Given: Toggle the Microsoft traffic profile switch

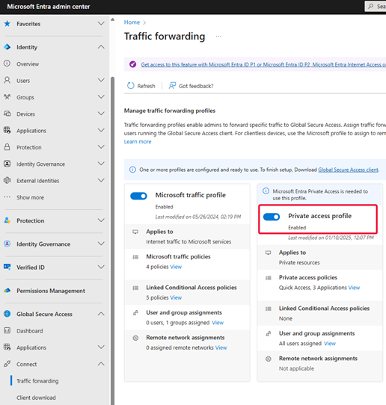Looking at the screenshot, I should [138, 196].
